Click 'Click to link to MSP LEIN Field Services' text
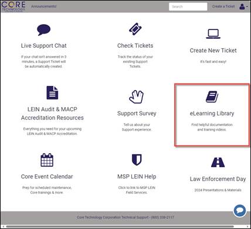The height and width of the screenshot is (229, 251). point(137,190)
